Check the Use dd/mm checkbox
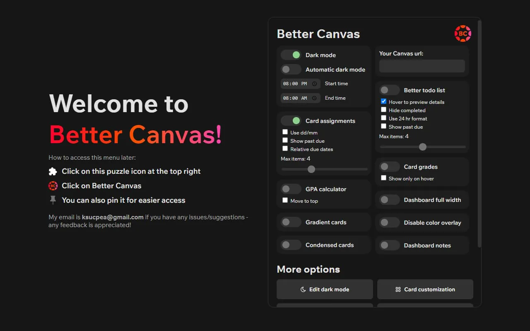This screenshot has height=331, width=530. (x=285, y=132)
